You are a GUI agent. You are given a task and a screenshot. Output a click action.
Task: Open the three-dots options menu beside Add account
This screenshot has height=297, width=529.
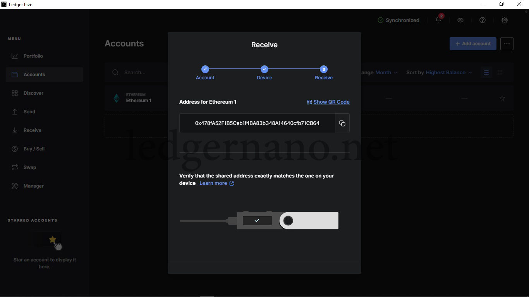point(507,44)
